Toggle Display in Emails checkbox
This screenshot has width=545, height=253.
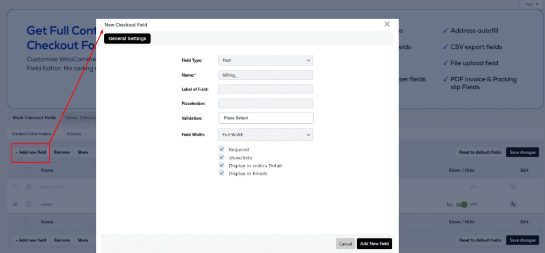(x=222, y=173)
